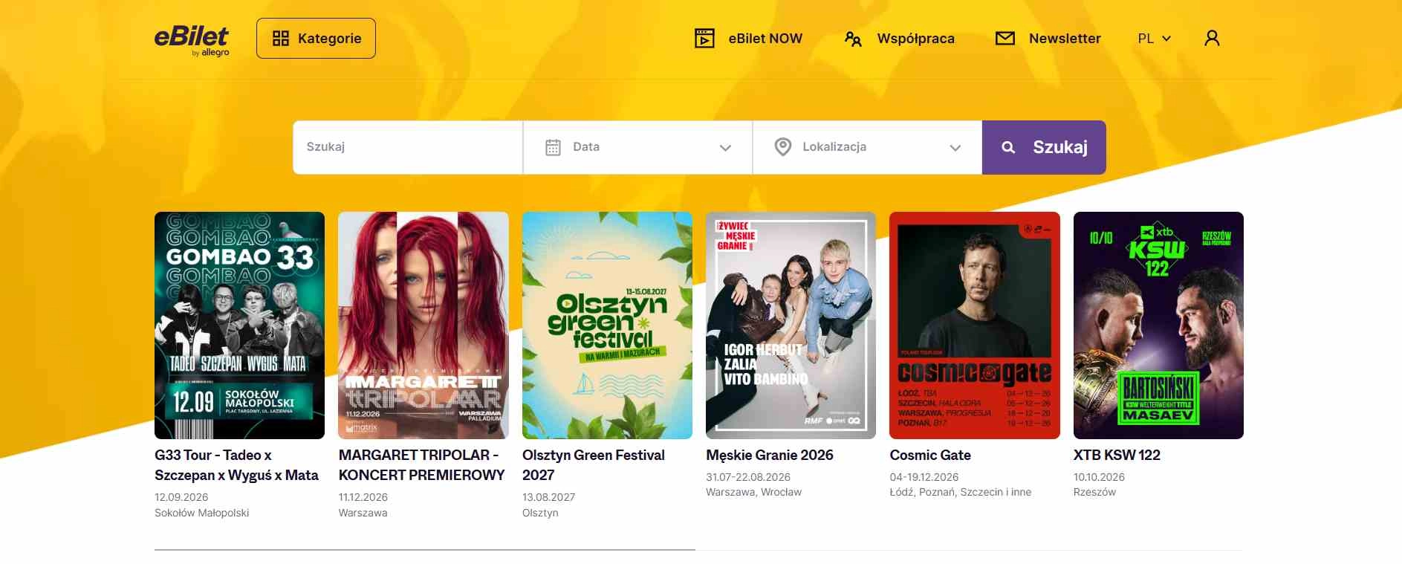Expand the Lokalizacja dropdown chevron
Viewport: 1402px width, 564px height.
[x=955, y=148]
